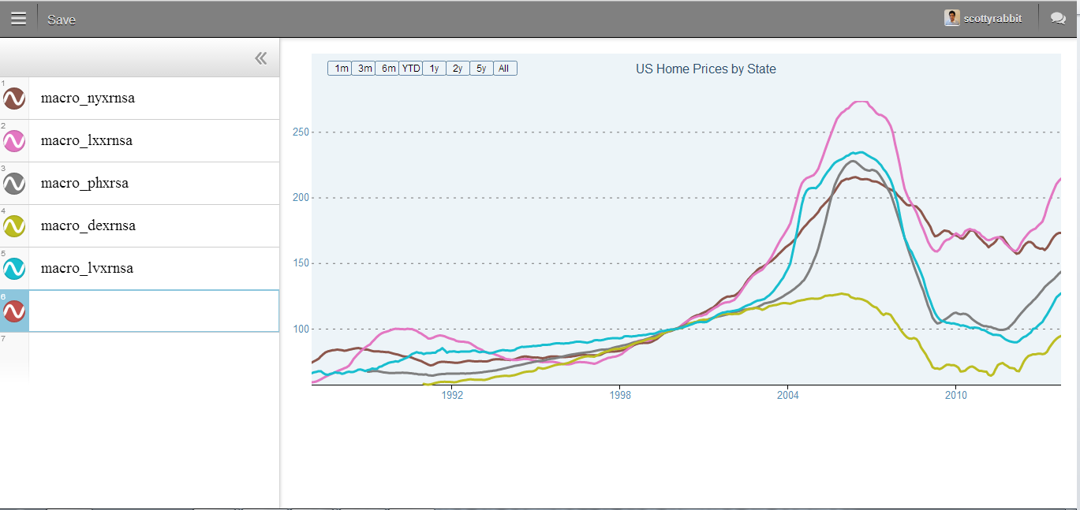Select the YTD range option
The height and width of the screenshot is (510, 1080).
pyautogui.click(x=411, y=69)
